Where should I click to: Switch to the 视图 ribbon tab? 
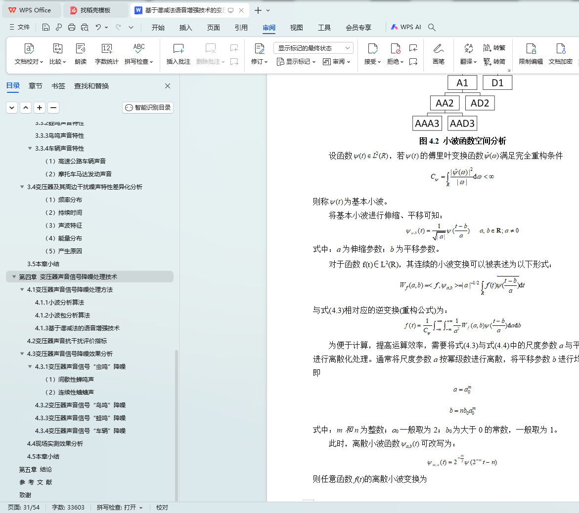click(297, 28)
